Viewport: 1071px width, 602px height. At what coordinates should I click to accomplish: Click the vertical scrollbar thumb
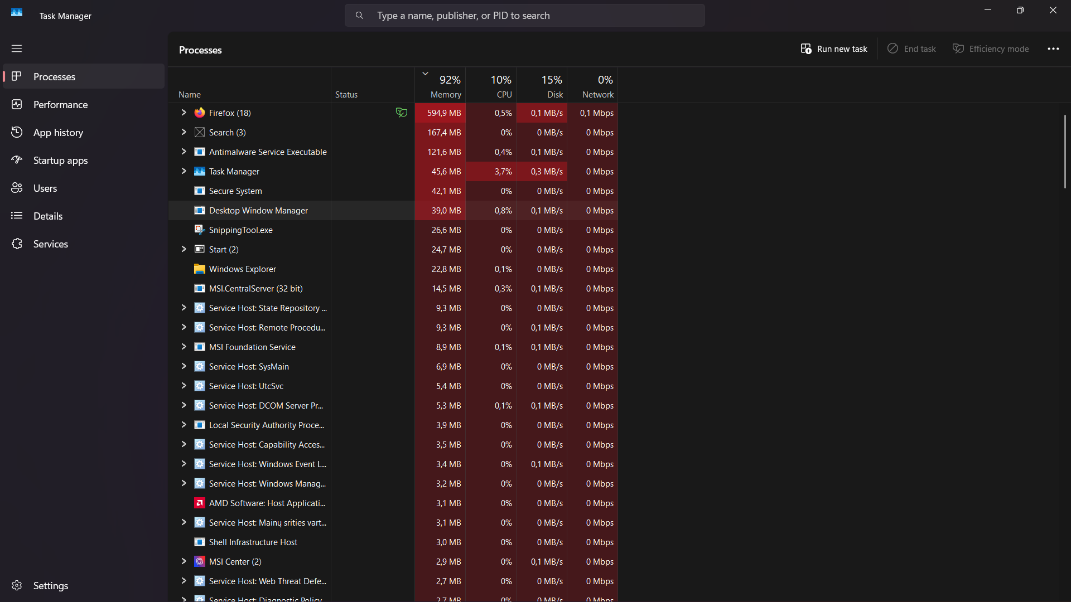point(1064,151)
